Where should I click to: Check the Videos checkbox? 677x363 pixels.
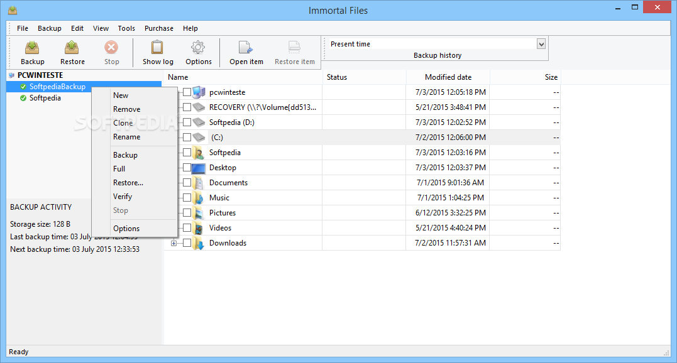[187, 227]
